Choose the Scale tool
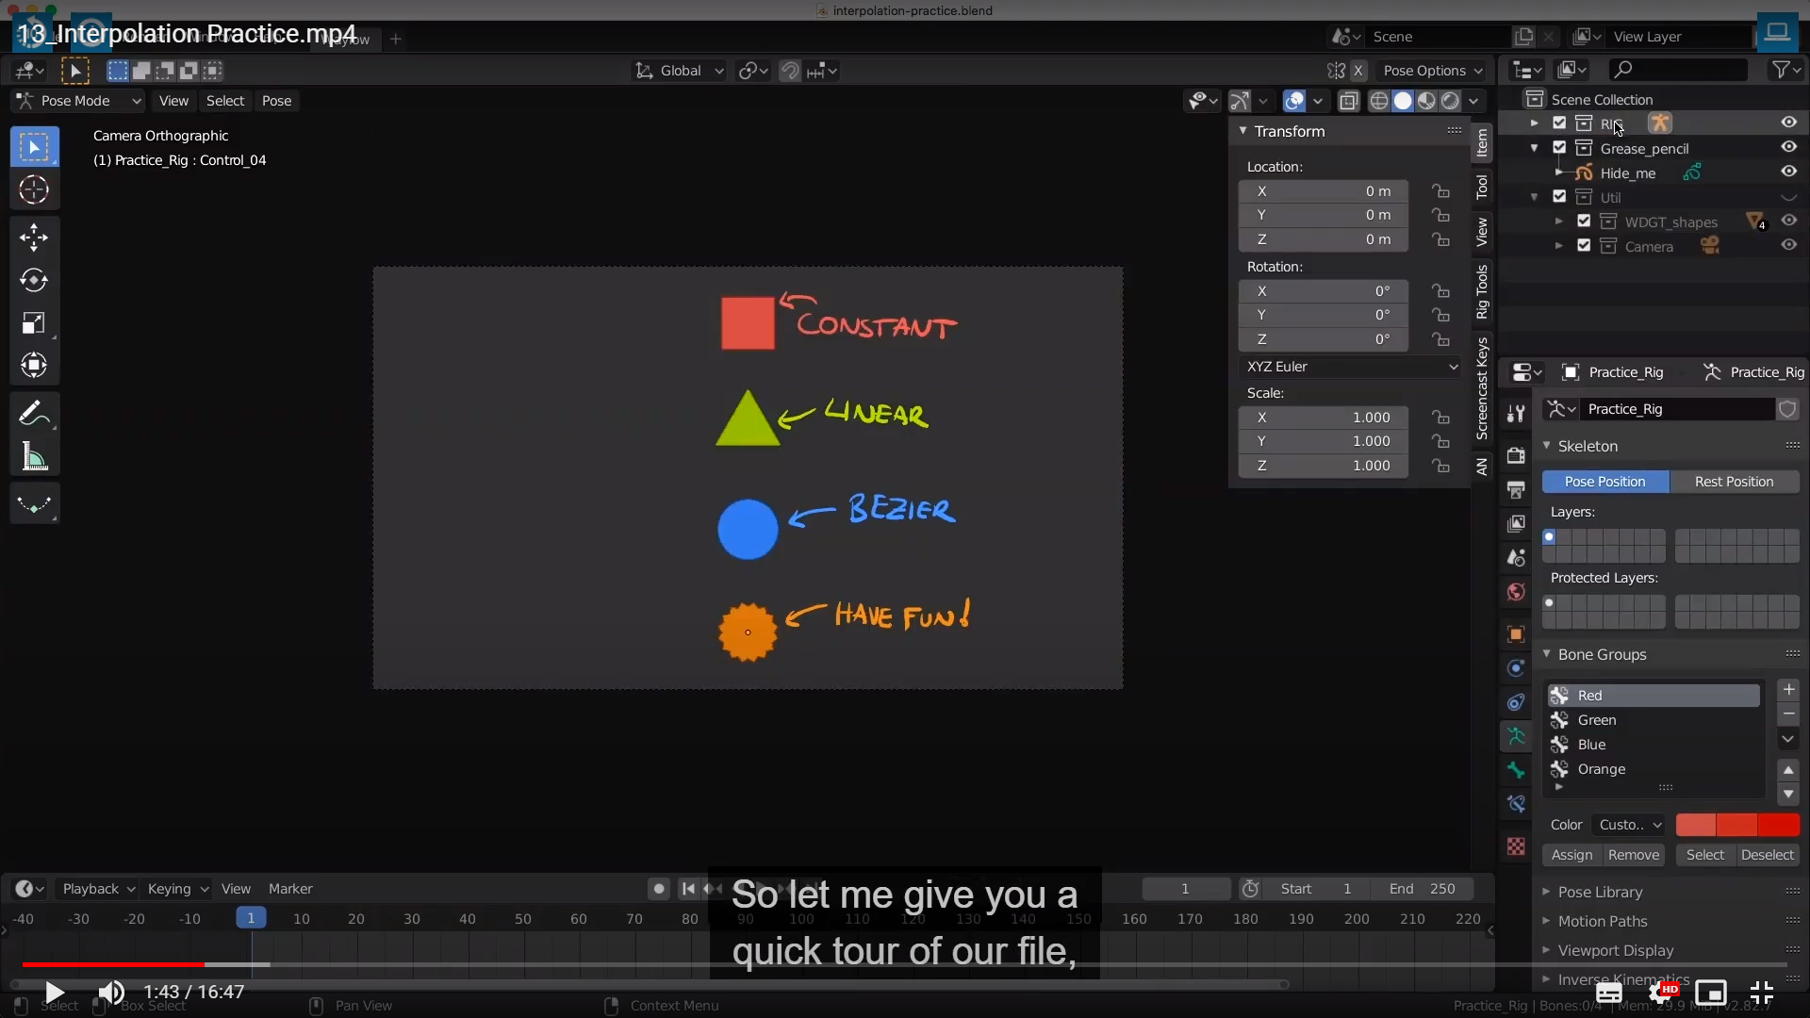This screenshot has width=1810, height=1018. (34, 323)
